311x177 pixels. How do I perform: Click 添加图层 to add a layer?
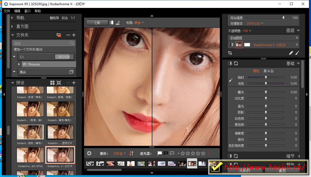tap(236, 38)
